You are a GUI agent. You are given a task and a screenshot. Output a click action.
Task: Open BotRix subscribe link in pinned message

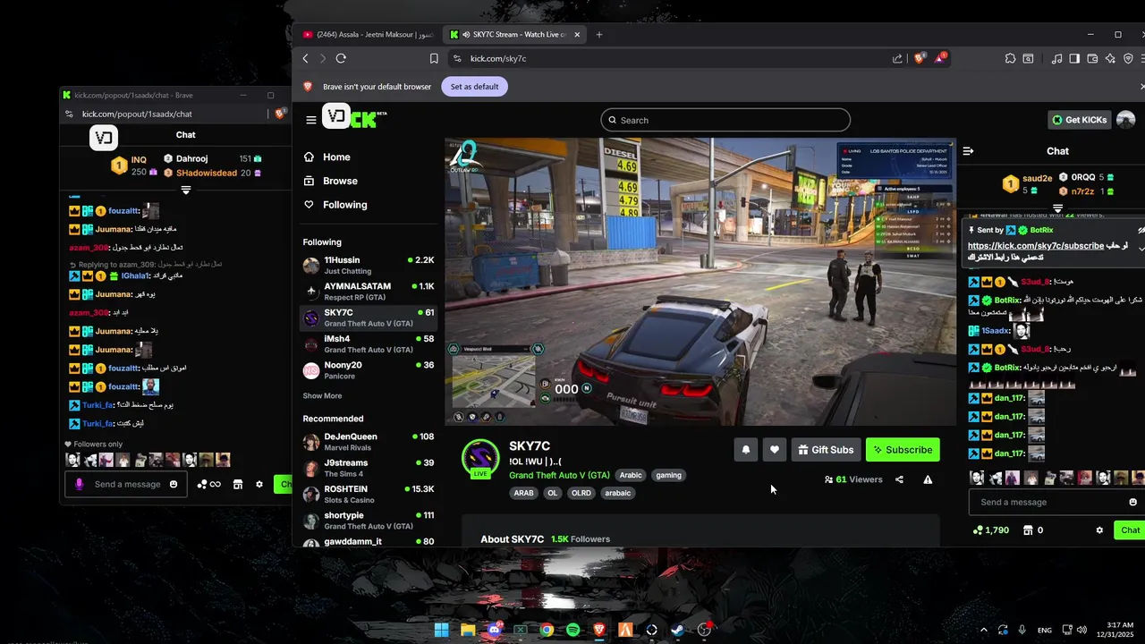(1035, 246)
